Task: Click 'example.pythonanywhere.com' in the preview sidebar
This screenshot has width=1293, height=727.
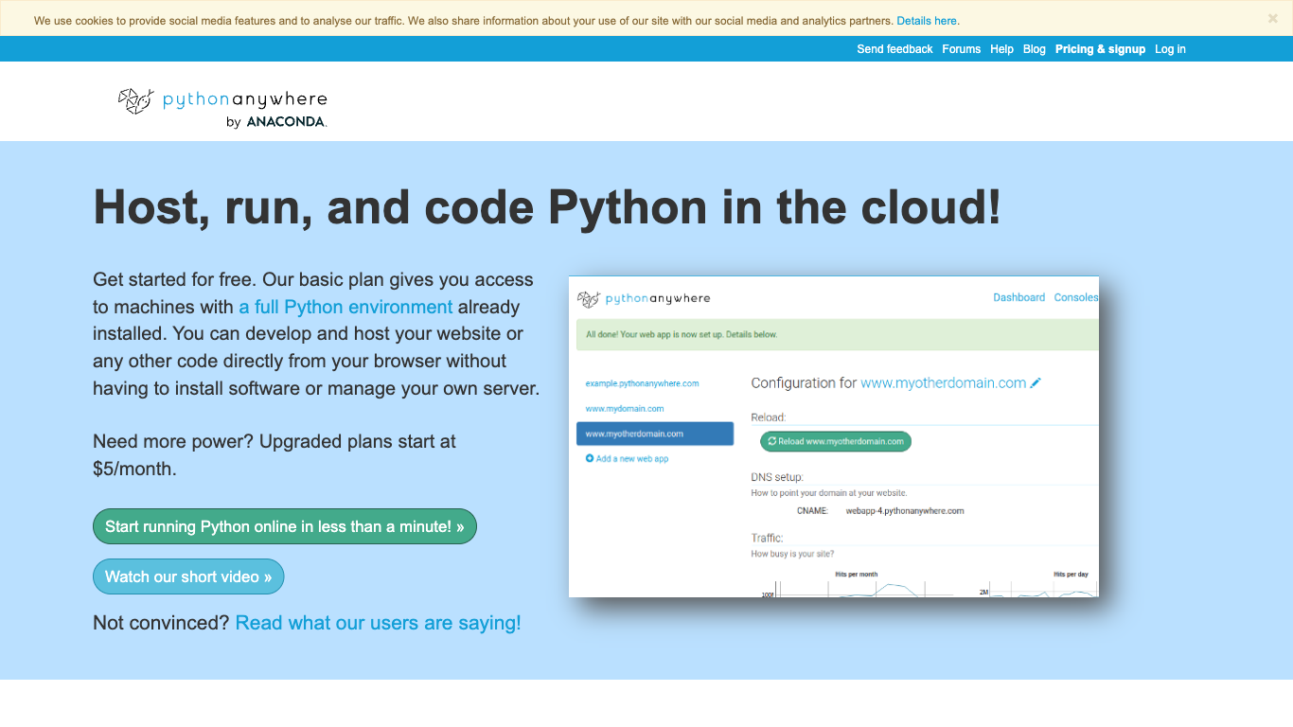Action: (642, 383)
